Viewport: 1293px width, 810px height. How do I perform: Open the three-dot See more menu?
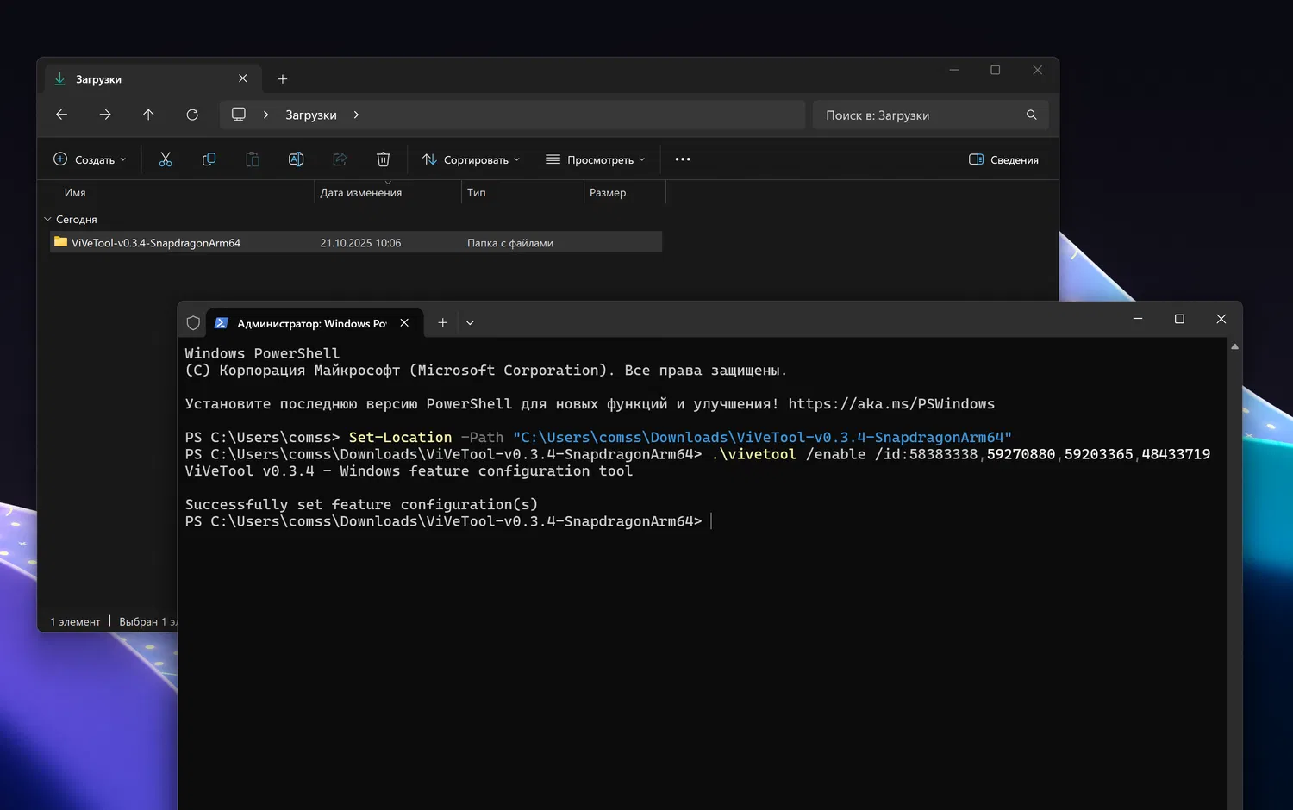[683, 159]
